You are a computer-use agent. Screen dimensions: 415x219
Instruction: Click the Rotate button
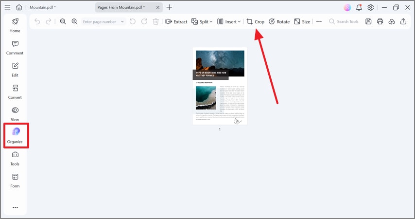(279, 21)
